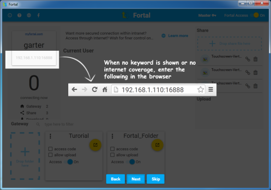Click the Turorial folder title

[79, 136]
